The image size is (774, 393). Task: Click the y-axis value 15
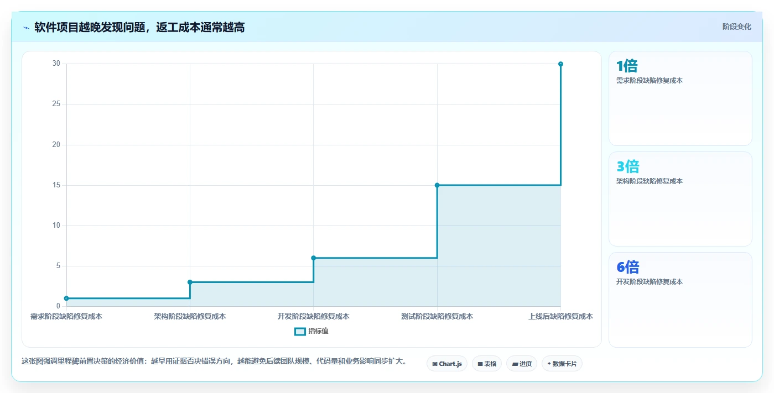56,185
